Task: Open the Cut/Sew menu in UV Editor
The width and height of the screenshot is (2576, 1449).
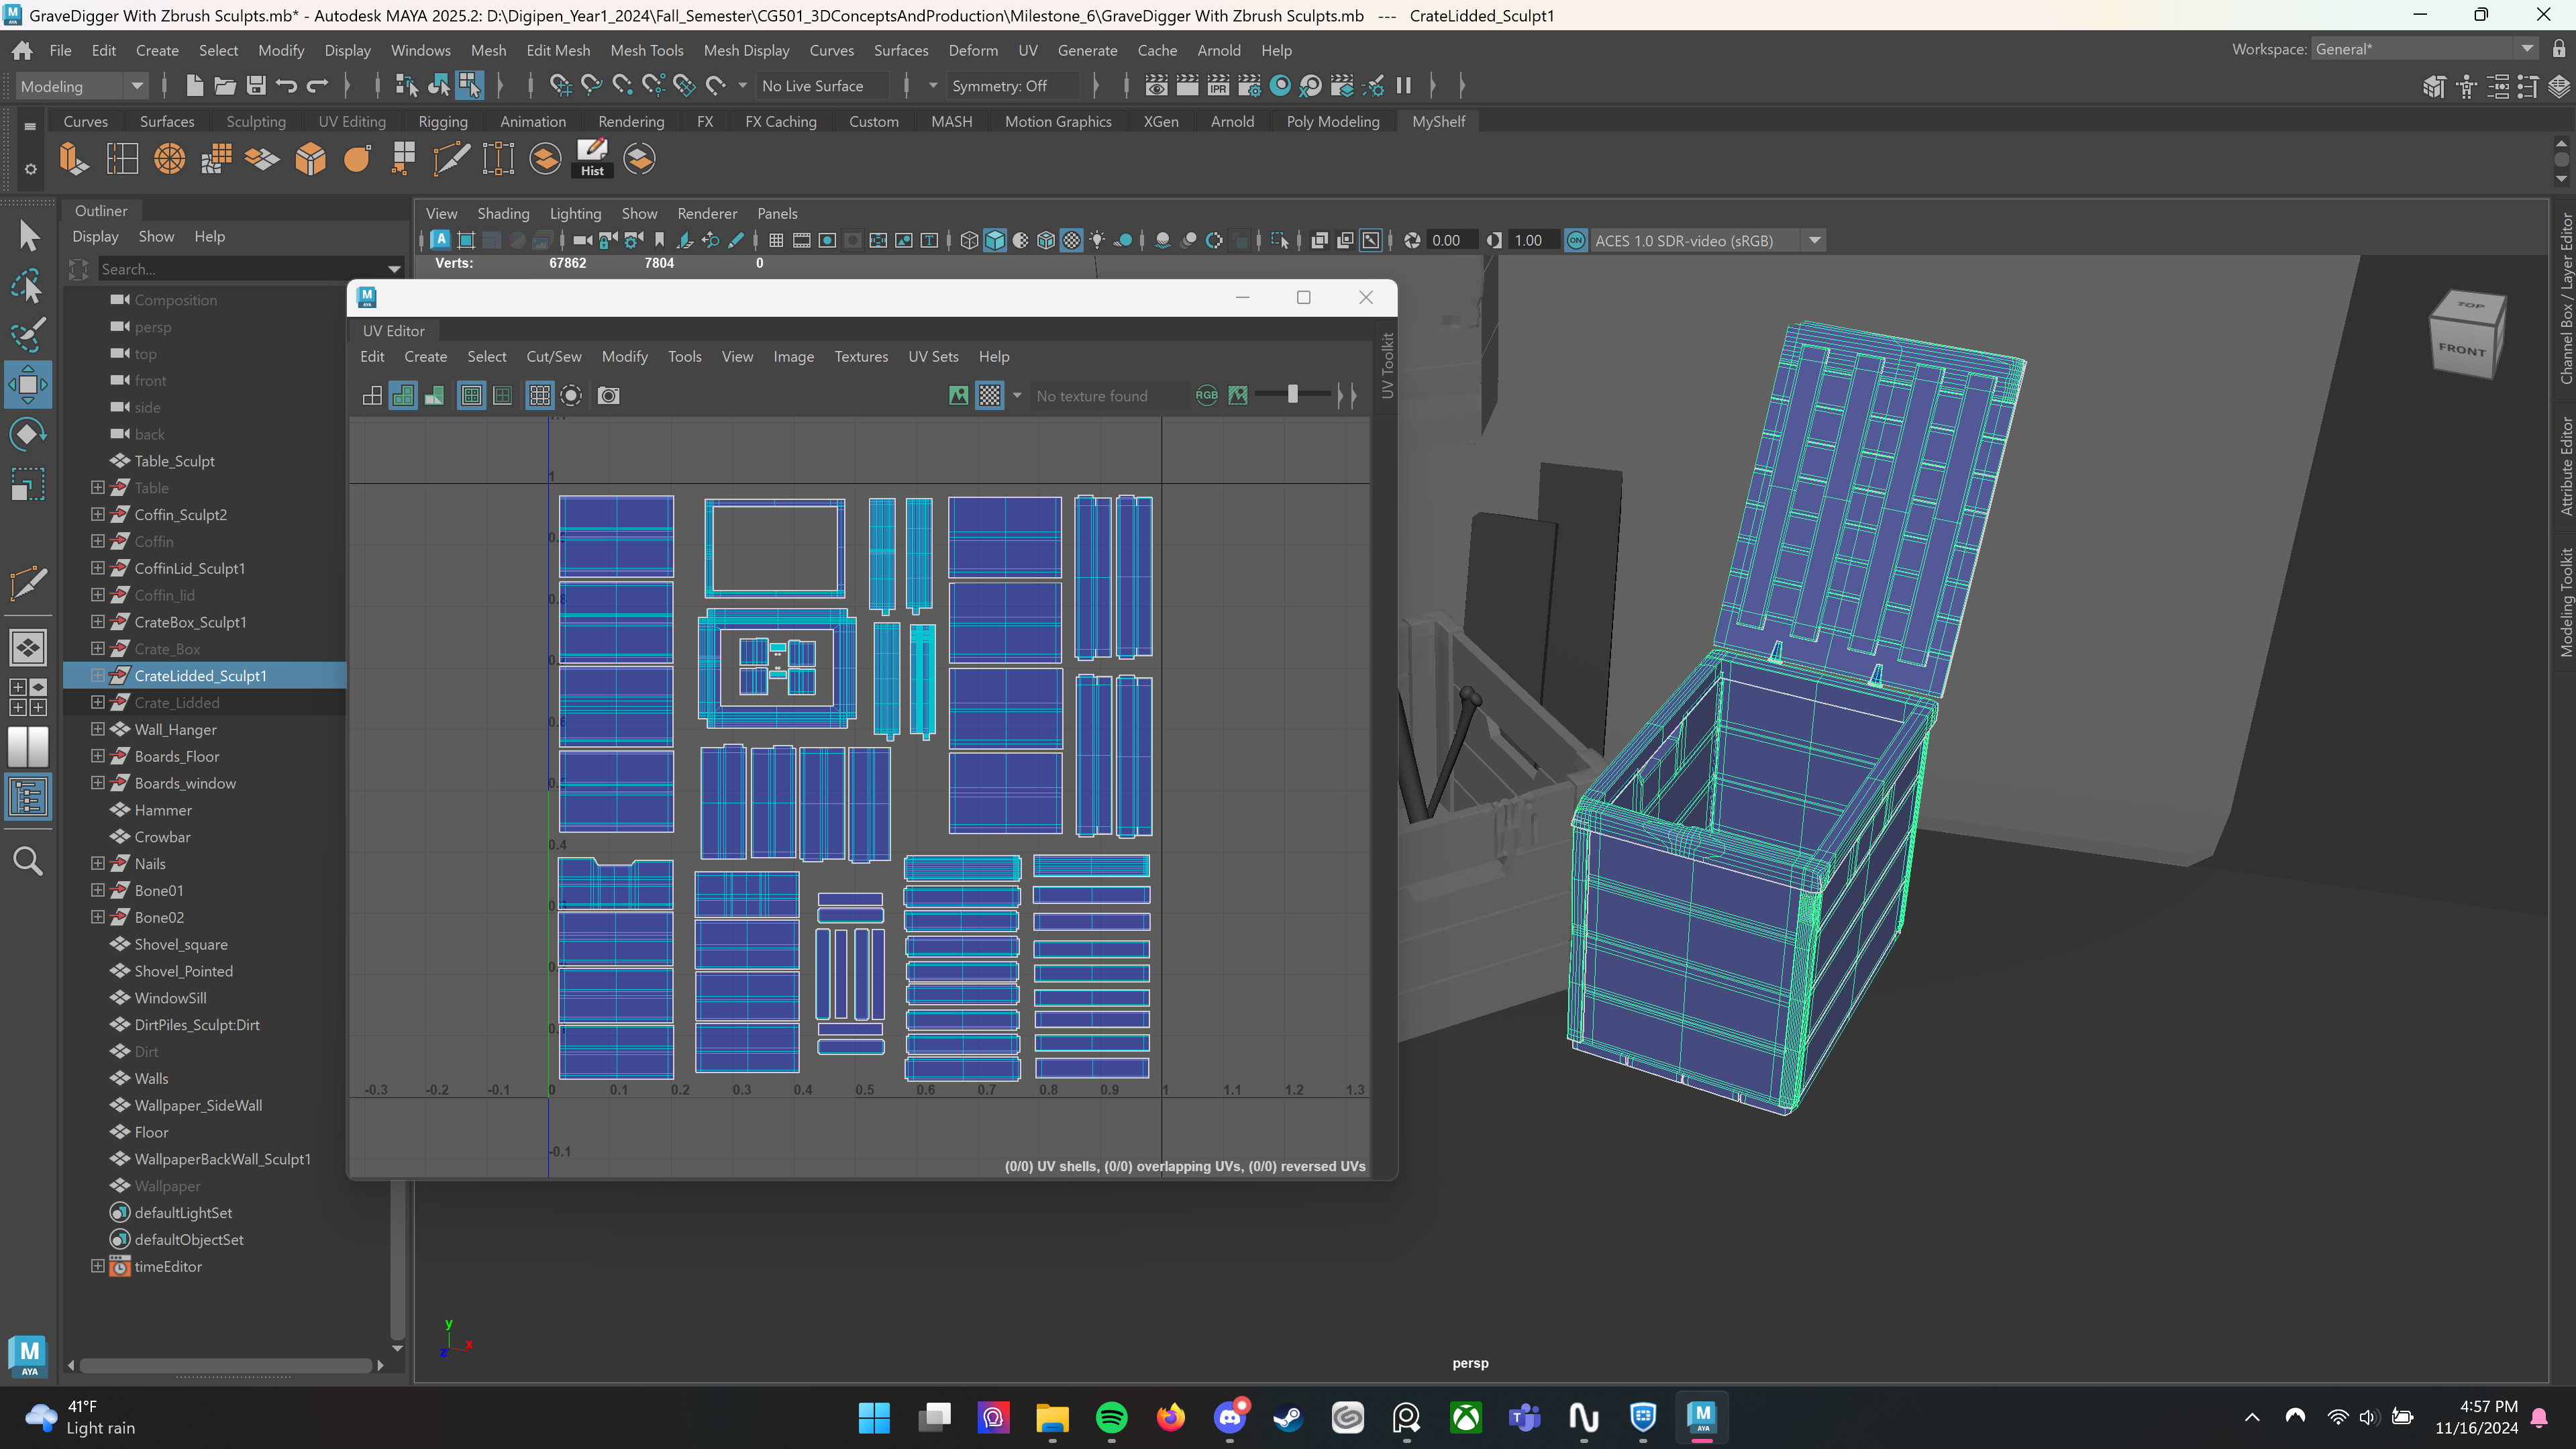Action: pyautogui.click(x=553, y=356)
